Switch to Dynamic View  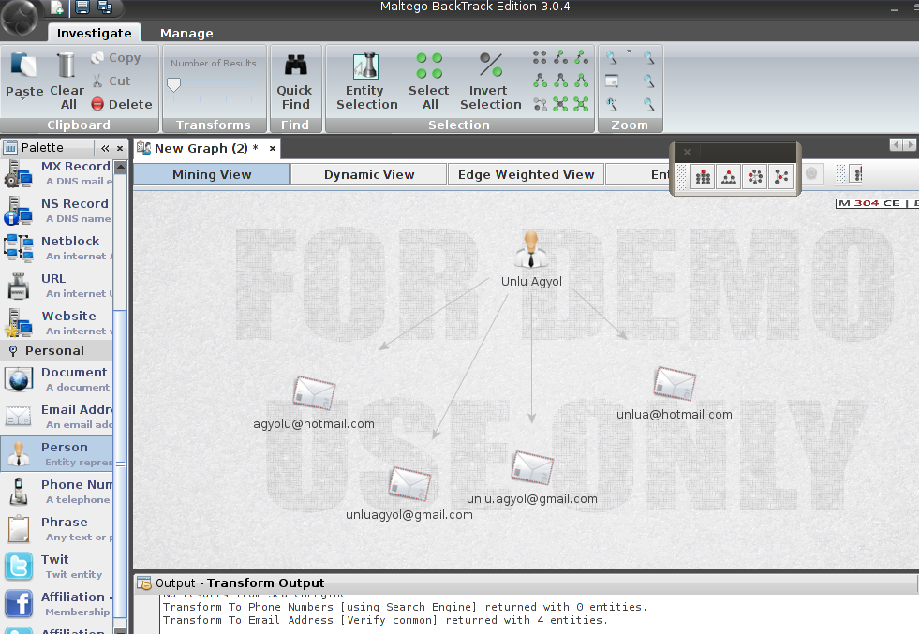(x=369, y=174)
